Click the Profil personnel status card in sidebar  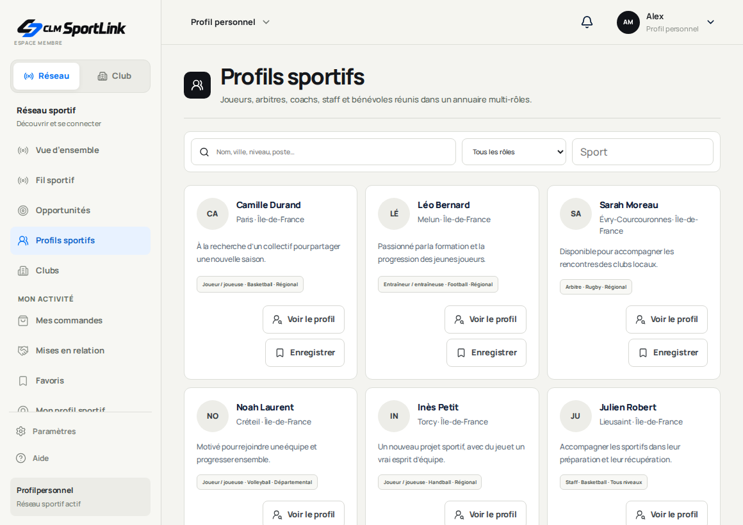point(80,497)
